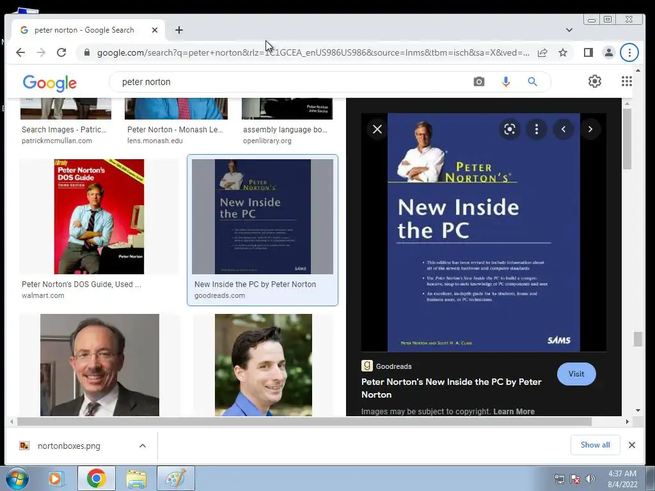
Task: Reload the page with the refresh icon
Action: point(61,52)
